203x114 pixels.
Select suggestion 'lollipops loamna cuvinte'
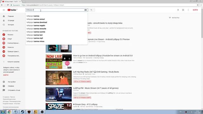click(56, 32)
